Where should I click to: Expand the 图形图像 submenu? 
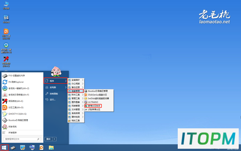click(76, 102)
